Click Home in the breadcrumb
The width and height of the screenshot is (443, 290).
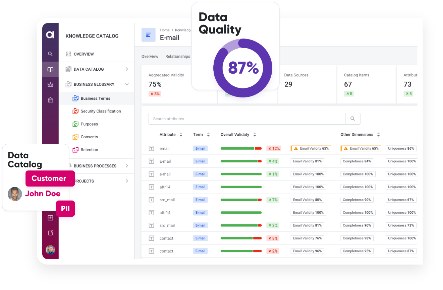(165, 30)
